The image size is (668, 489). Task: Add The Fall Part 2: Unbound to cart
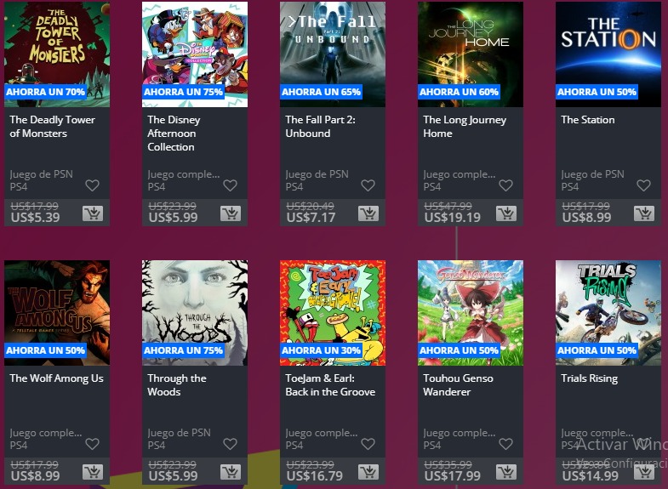[x=368, y=213]
